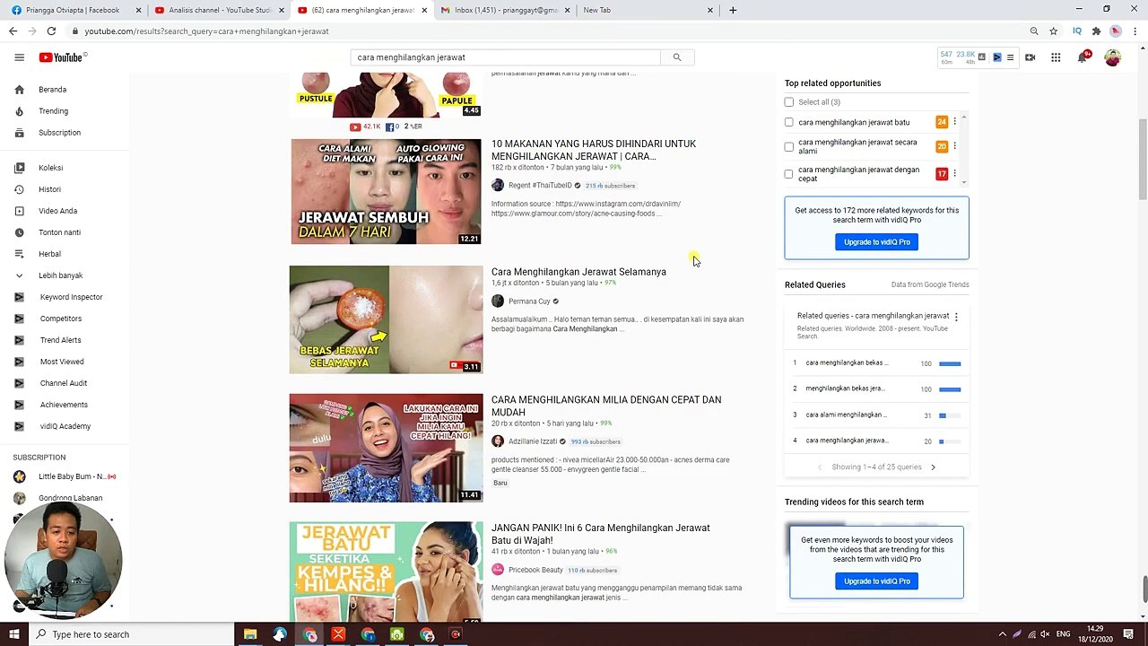This screenshot has width=1148, height=646.
Task: Open vidIQ Channel Audit
Action: 65,383
